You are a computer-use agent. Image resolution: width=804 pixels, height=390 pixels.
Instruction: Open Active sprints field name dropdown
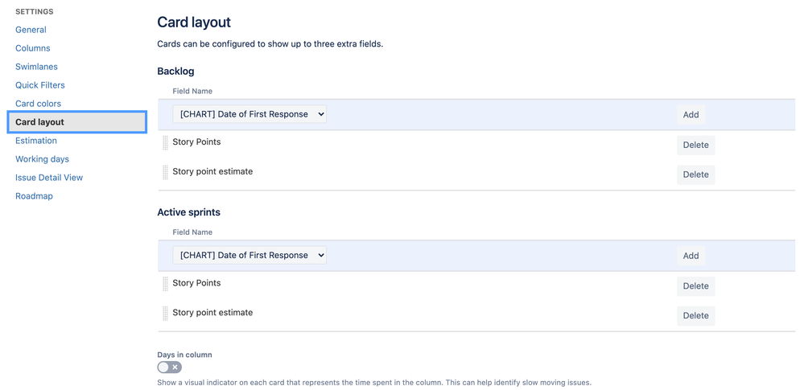coord(249,255)
